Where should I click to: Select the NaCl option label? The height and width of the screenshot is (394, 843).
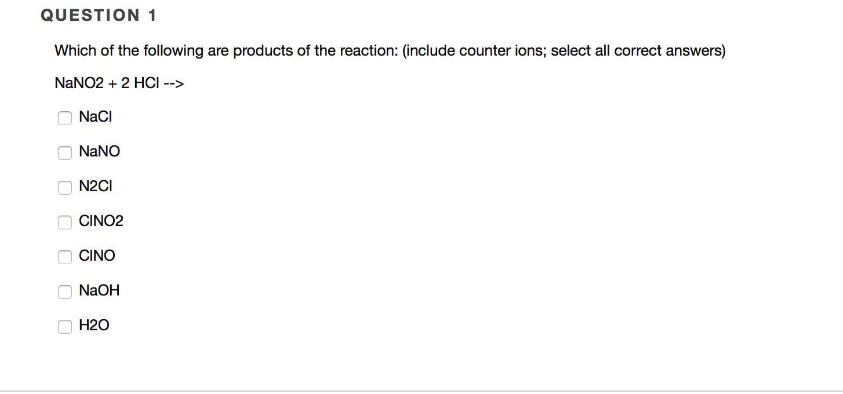pyautogui.click(x=95, y=116)
